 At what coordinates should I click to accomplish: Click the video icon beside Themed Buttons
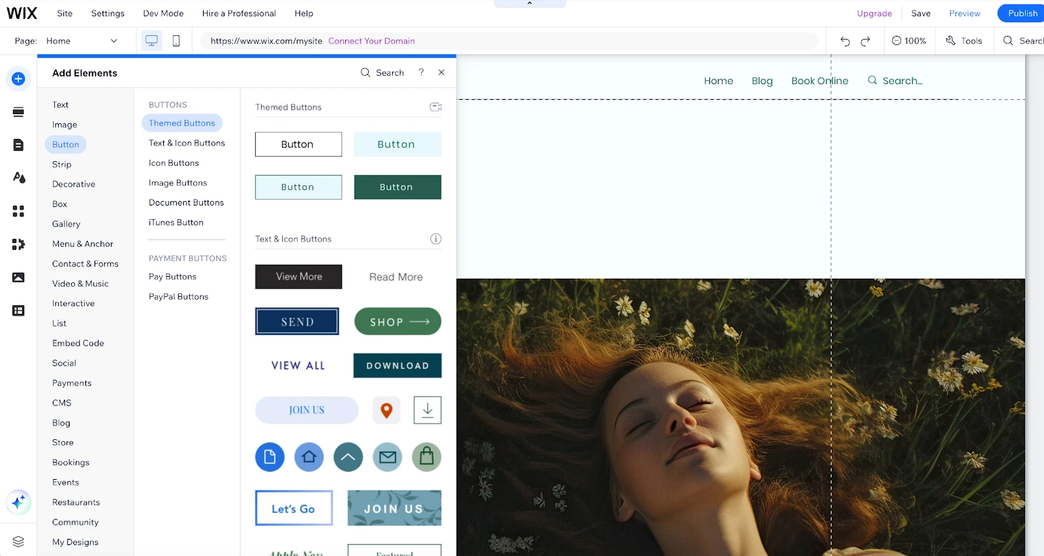coord(435,107)
